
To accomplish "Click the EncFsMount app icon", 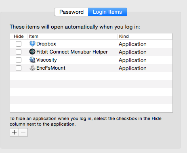I will tap(32, 68).
